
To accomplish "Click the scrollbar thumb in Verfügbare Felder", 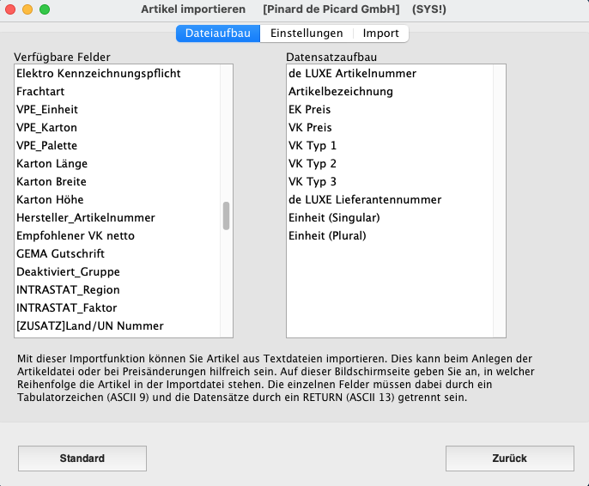I will coord(227,216).
